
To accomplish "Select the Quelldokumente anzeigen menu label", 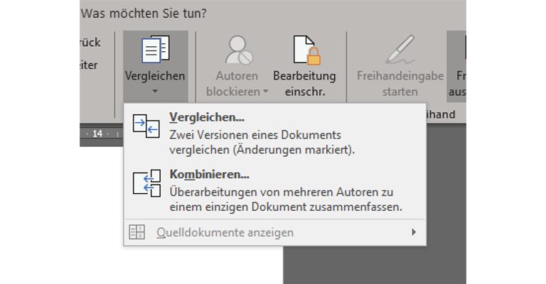I will point(225,232).
